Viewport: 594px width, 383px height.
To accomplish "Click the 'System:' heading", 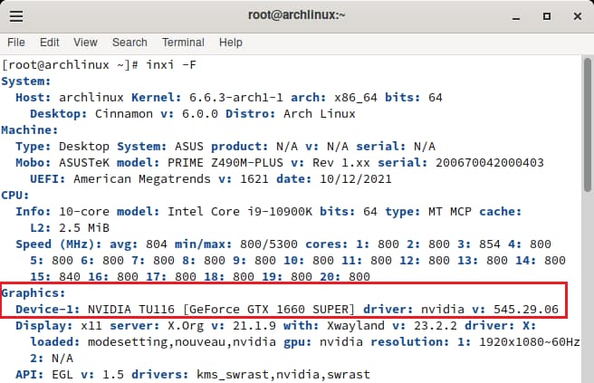I will pos(26,81).
